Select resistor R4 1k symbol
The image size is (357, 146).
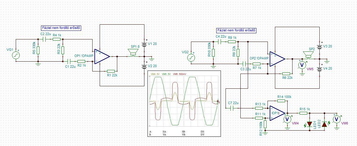(56, 39)
